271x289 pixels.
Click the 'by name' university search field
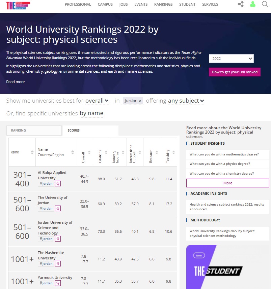pos(91,113)
